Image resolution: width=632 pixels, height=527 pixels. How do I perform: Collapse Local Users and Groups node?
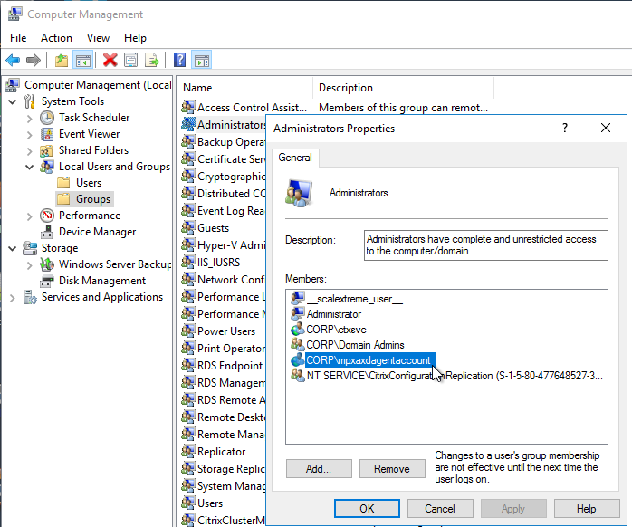29,167
